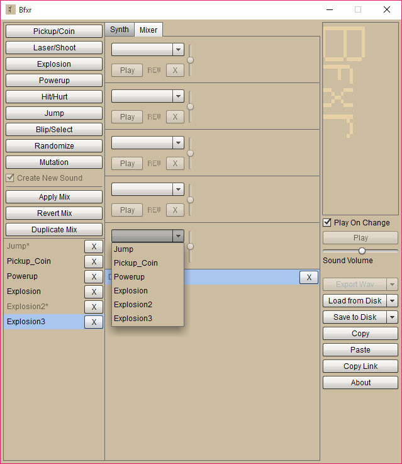
Task: Click the X on the second mixer track
Action: point(175,117)
